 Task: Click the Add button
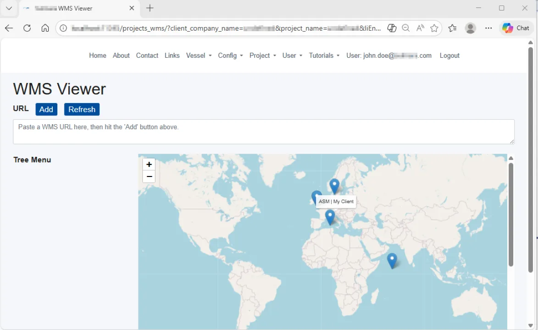coord(46,109)
